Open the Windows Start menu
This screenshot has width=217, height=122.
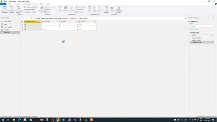click(2, 120)
